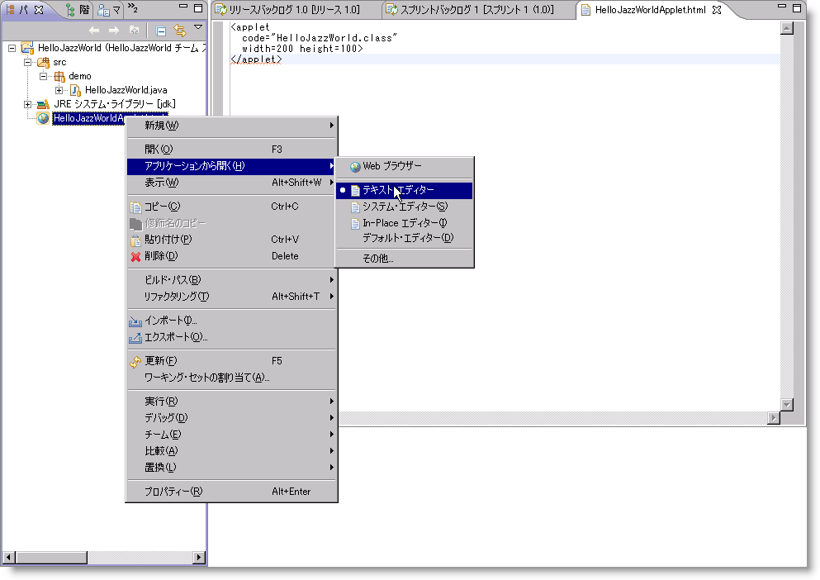The height and width of the screenshot is (580, 820).
Task: Click the Back arrow in Package Explorer toolbar
Action: click(x=94, y=31)
